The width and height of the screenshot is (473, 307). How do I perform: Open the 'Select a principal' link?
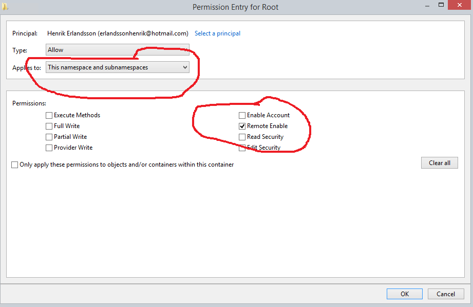tap(217, 33)
